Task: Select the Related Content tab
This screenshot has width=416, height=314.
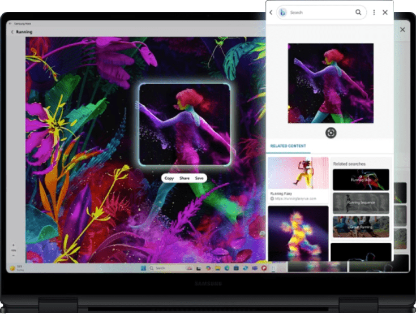Action: [288, 147]
